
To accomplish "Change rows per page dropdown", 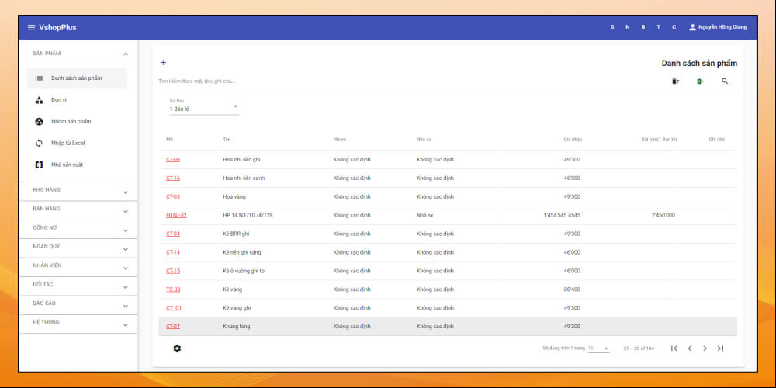I will pyautogui.click(x=598, y=348).
